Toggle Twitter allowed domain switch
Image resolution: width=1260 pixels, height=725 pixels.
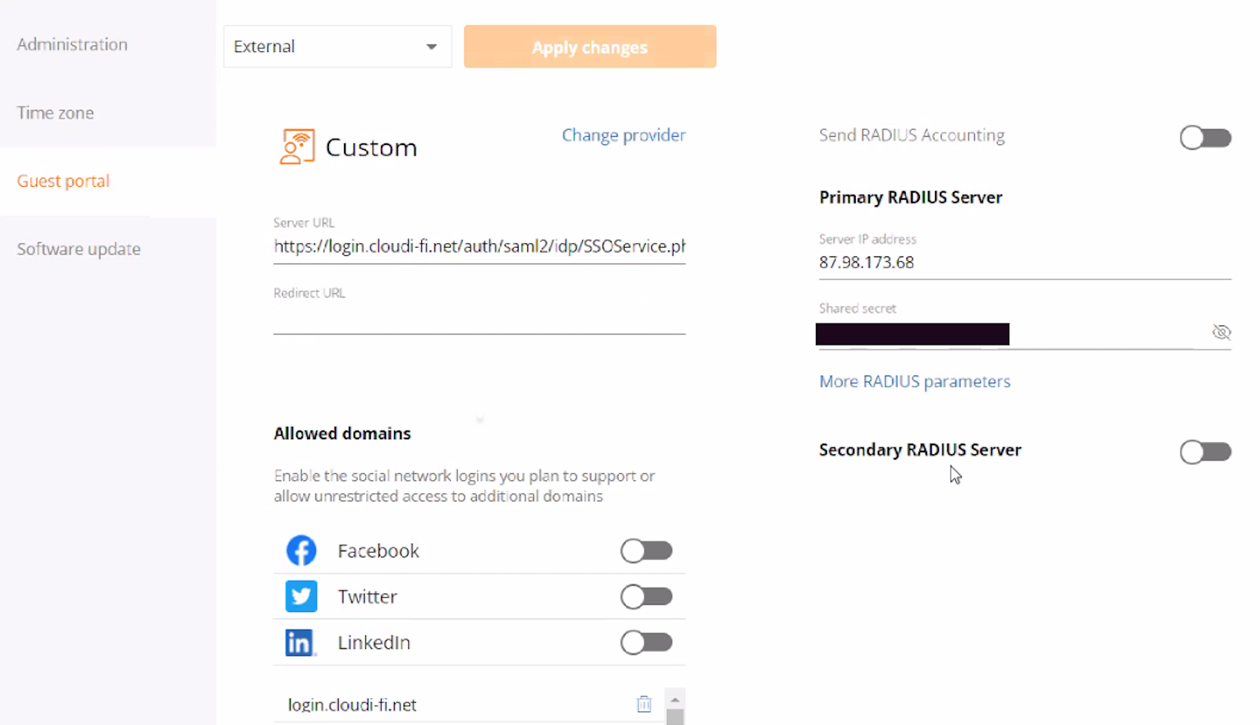(646, 596)
